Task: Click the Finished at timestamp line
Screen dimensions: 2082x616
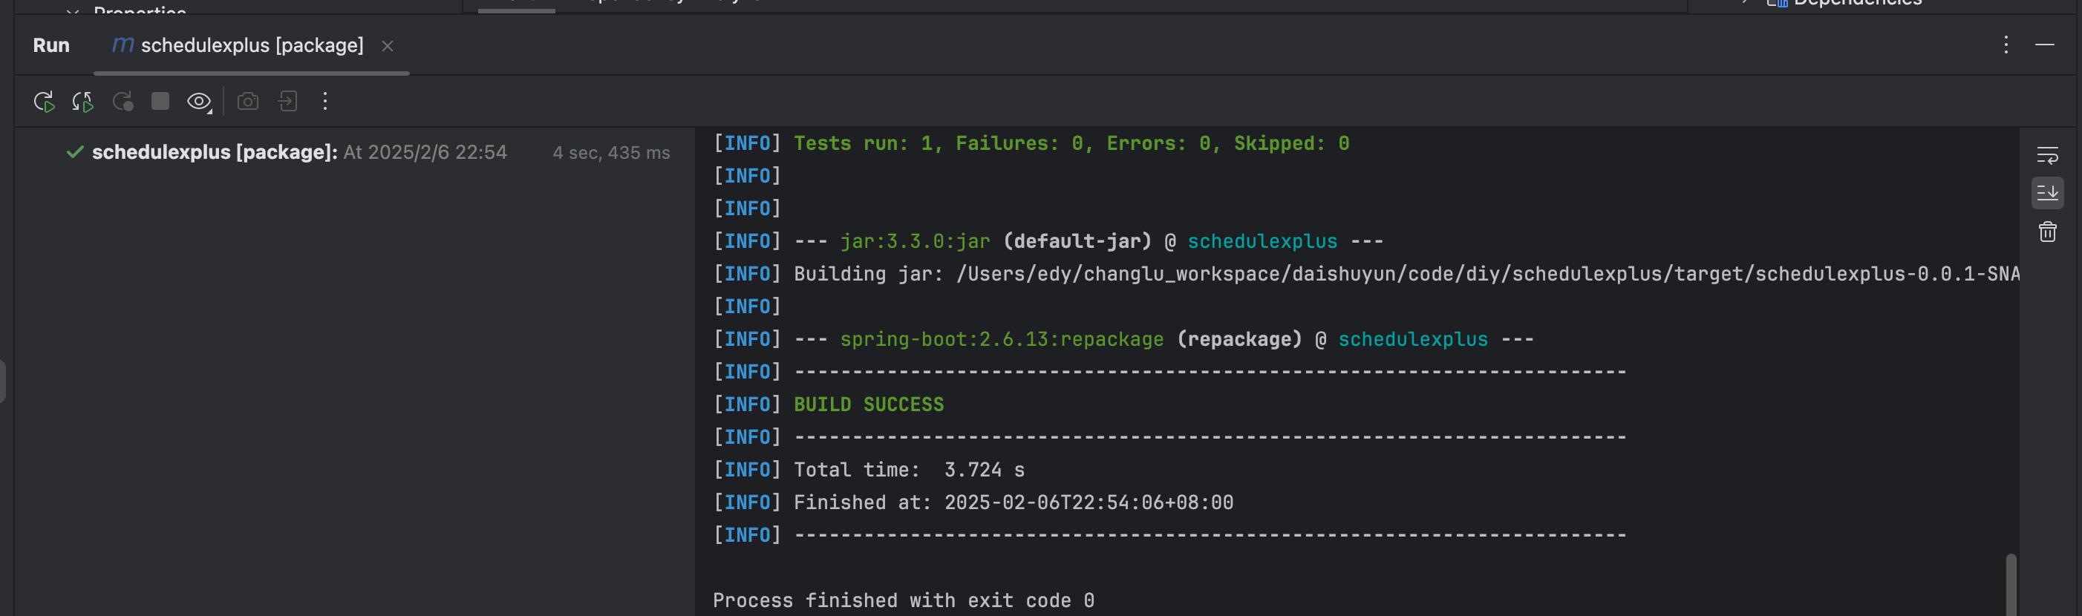Action: [x=1013, y=502]
